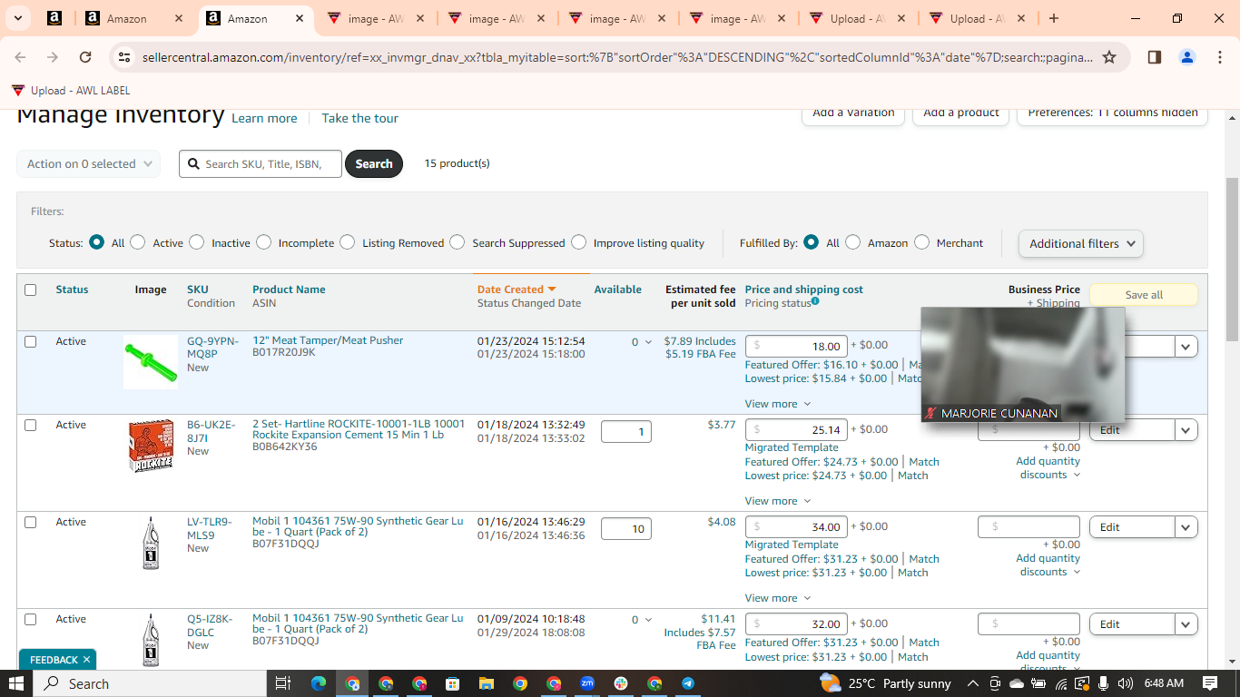1240x697 pixels.
Task: Click the pricing status info icon
Action: (815, 301)
